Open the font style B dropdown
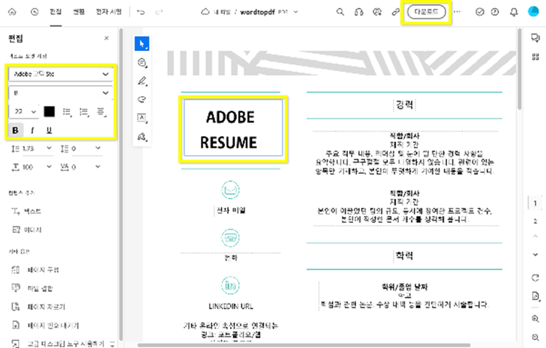Viewport: 546px width, 348px height. pyautogui.click(x=60, y=92)
